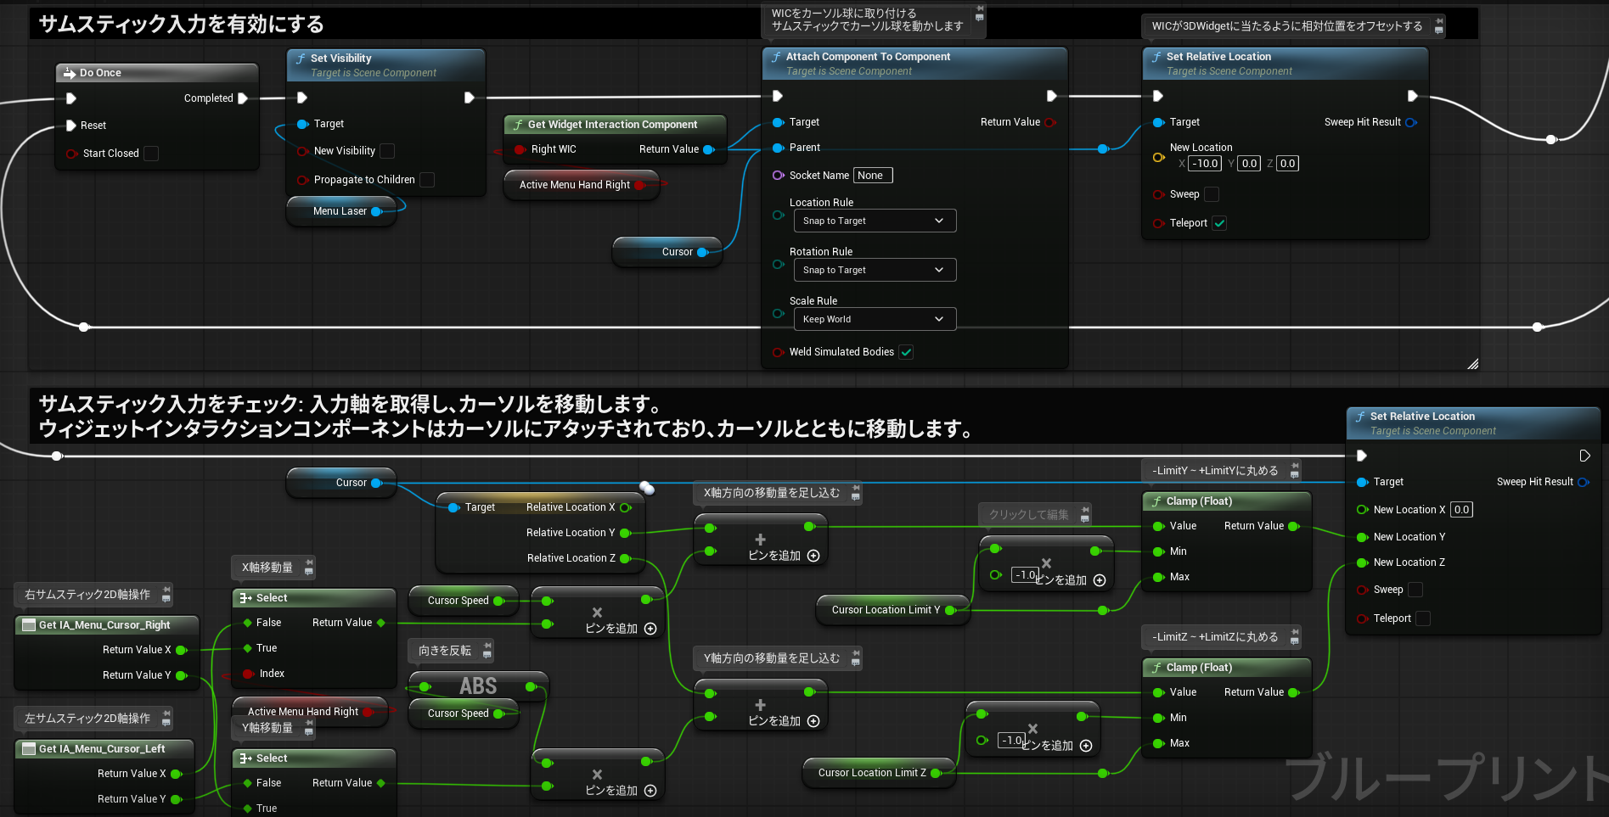Click the Select node icon near False/True pins
Image resolution: width=1609 pixels, height=817 pixels.
(246, 597)
